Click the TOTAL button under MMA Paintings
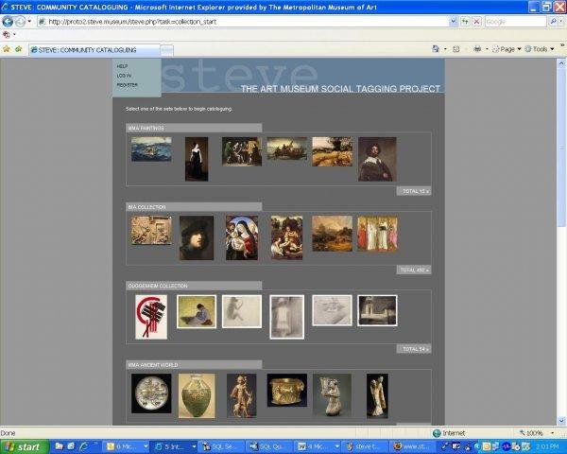Viewport: 567px width, 454px height. click(414, 191)
